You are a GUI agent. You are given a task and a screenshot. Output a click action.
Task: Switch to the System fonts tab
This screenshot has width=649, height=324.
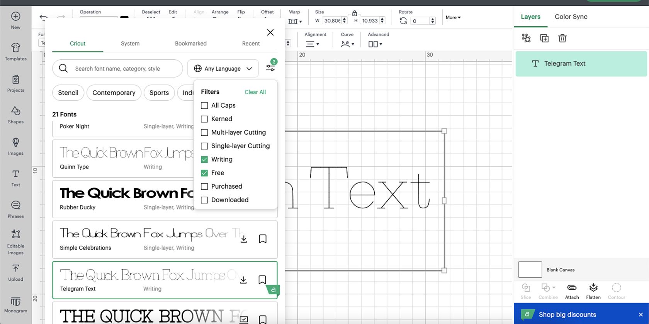click(130, 44)
